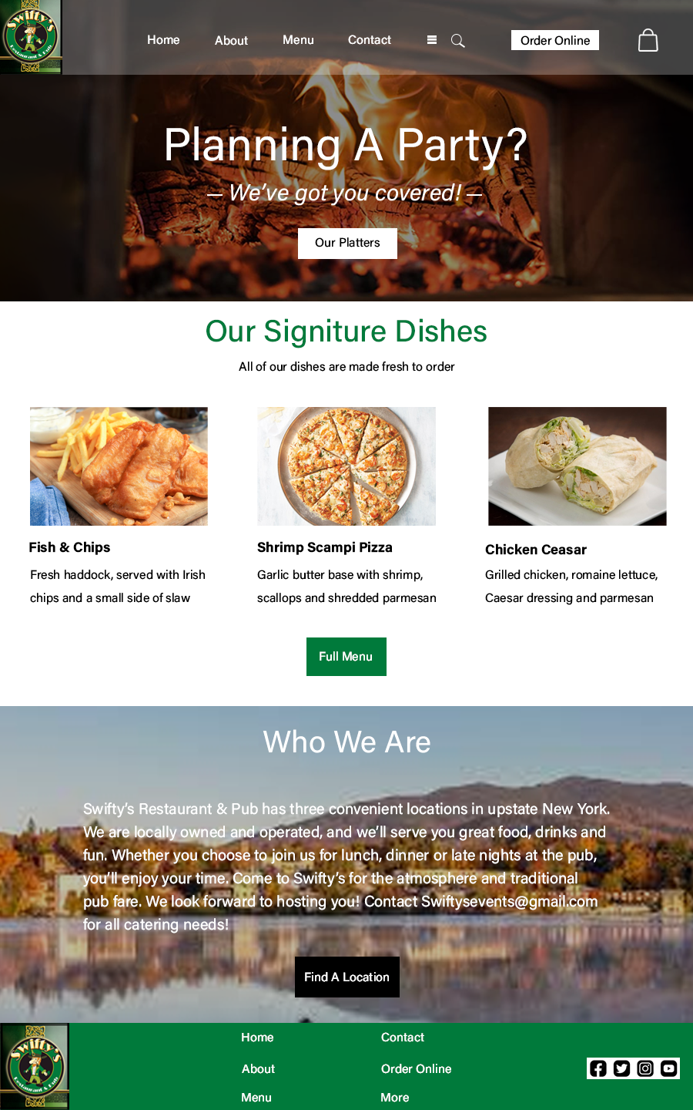Viewport: 693px width, 1110px height.
Task: Click the Order Online button in header
Action: (555, 40)
